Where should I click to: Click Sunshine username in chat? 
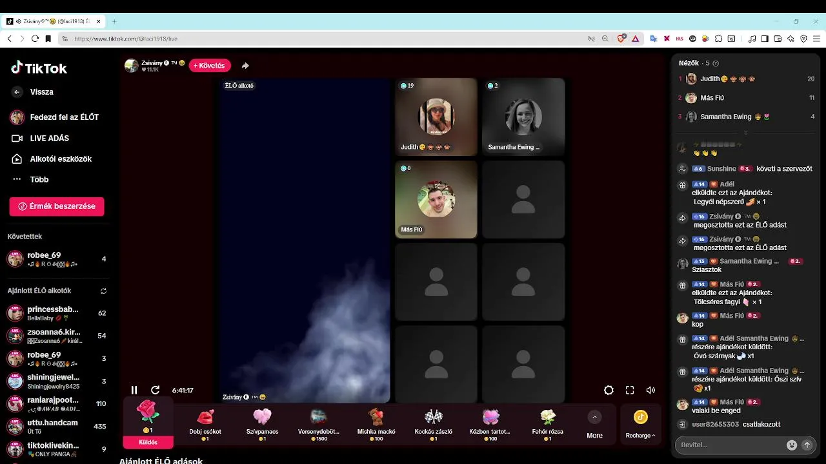point(721,168)
